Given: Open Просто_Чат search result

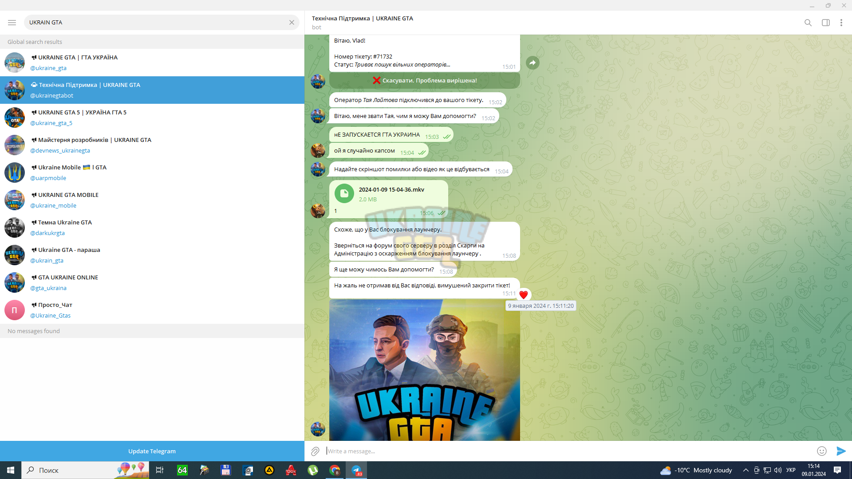Looking at the screenshot, I should [152, 310].
